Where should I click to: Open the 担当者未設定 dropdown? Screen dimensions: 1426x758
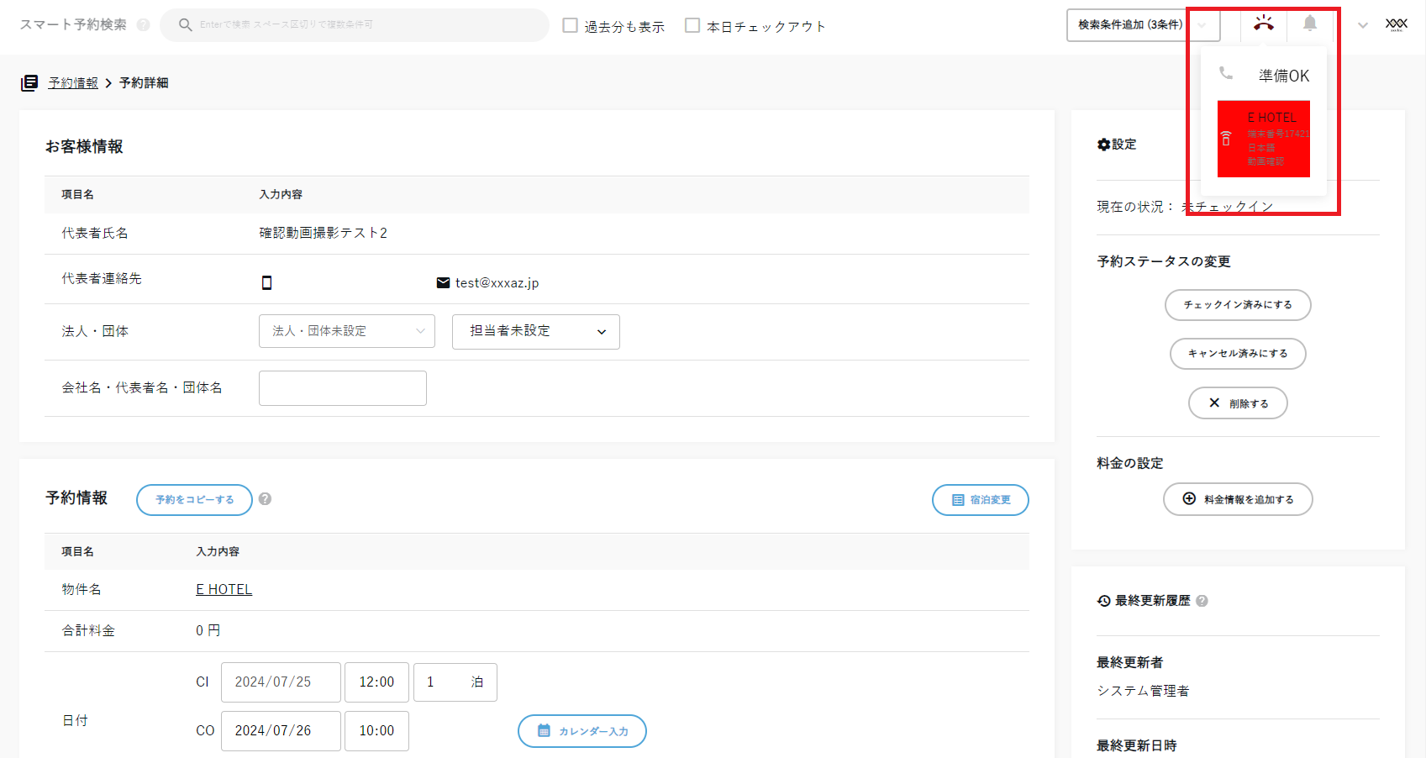pyautogui.click(x=535, y=331)
